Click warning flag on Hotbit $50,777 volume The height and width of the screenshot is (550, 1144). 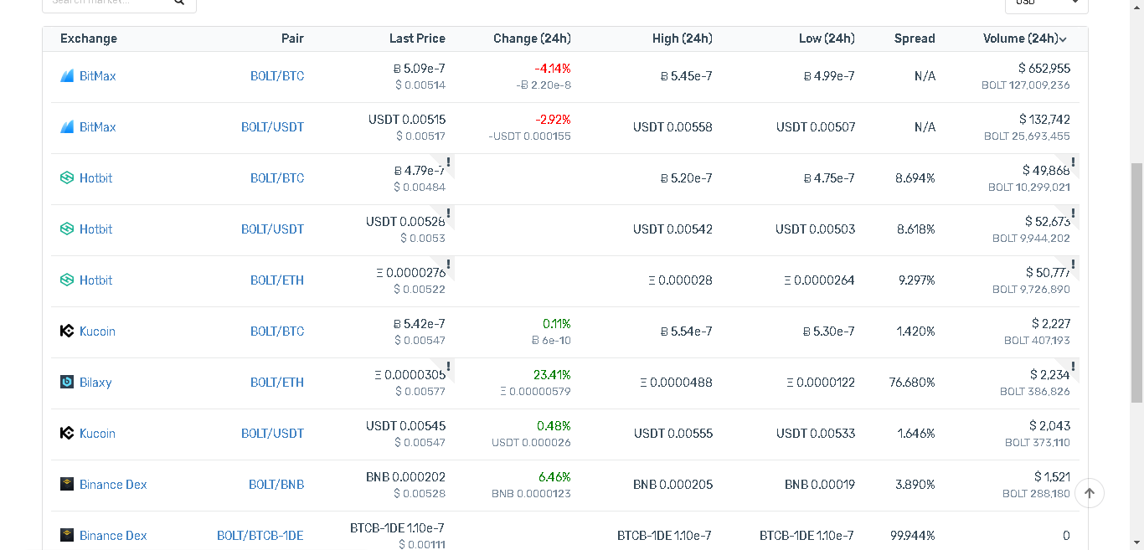point(1074,265)
